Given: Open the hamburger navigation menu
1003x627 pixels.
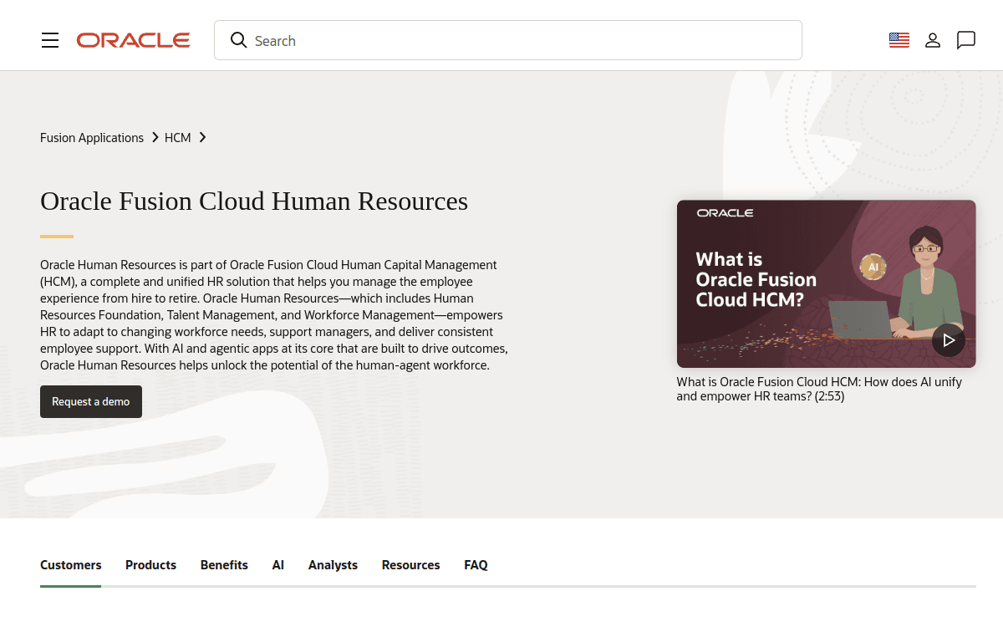Looking at the screenshot, I should point(50,40).
